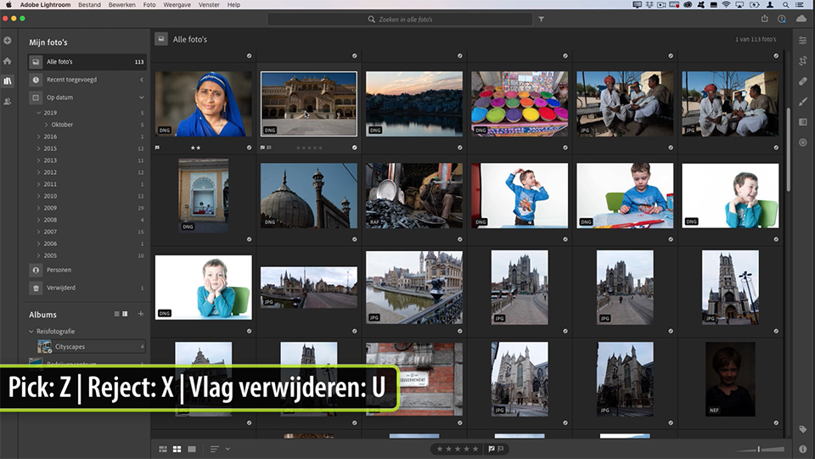Switch to photo grid view icon
The width and height of the screenshot is (815, 459).
click(x=163, y=449)
